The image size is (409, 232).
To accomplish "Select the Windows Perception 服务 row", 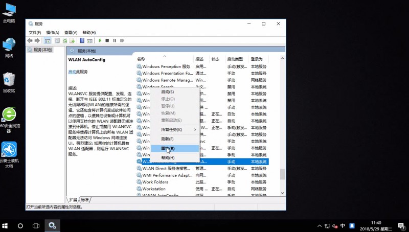I will [x=202, y=66].
